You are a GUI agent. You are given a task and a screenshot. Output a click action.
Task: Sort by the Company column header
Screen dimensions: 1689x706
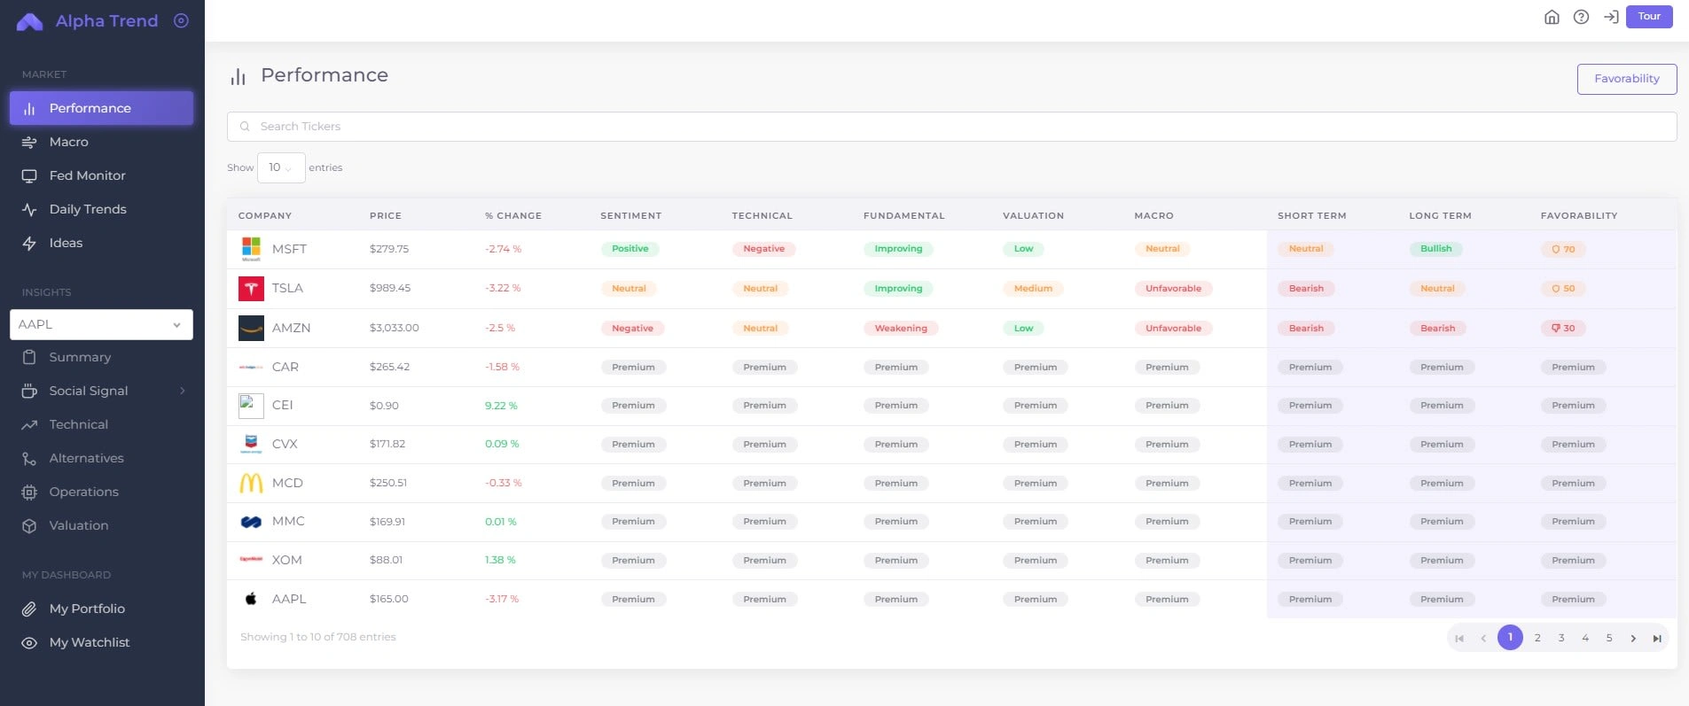coord(264,215)
